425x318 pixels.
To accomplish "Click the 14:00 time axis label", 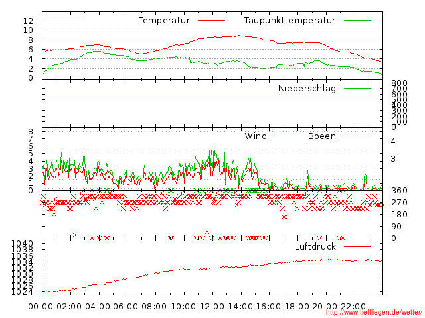I will pyautogui.click(x=240, y=307).
